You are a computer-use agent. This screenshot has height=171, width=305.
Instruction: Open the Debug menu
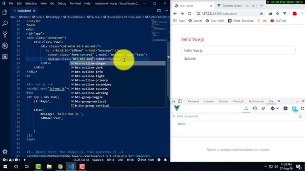(x=61, y=3)
